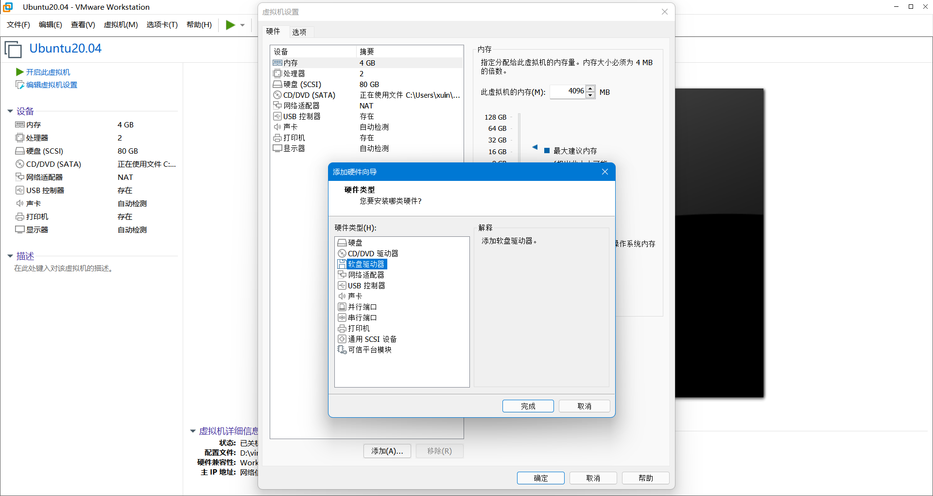Open the 选项卡(T) menu
The width and height of the screenshot is (933, 496).
pos(162,25)
